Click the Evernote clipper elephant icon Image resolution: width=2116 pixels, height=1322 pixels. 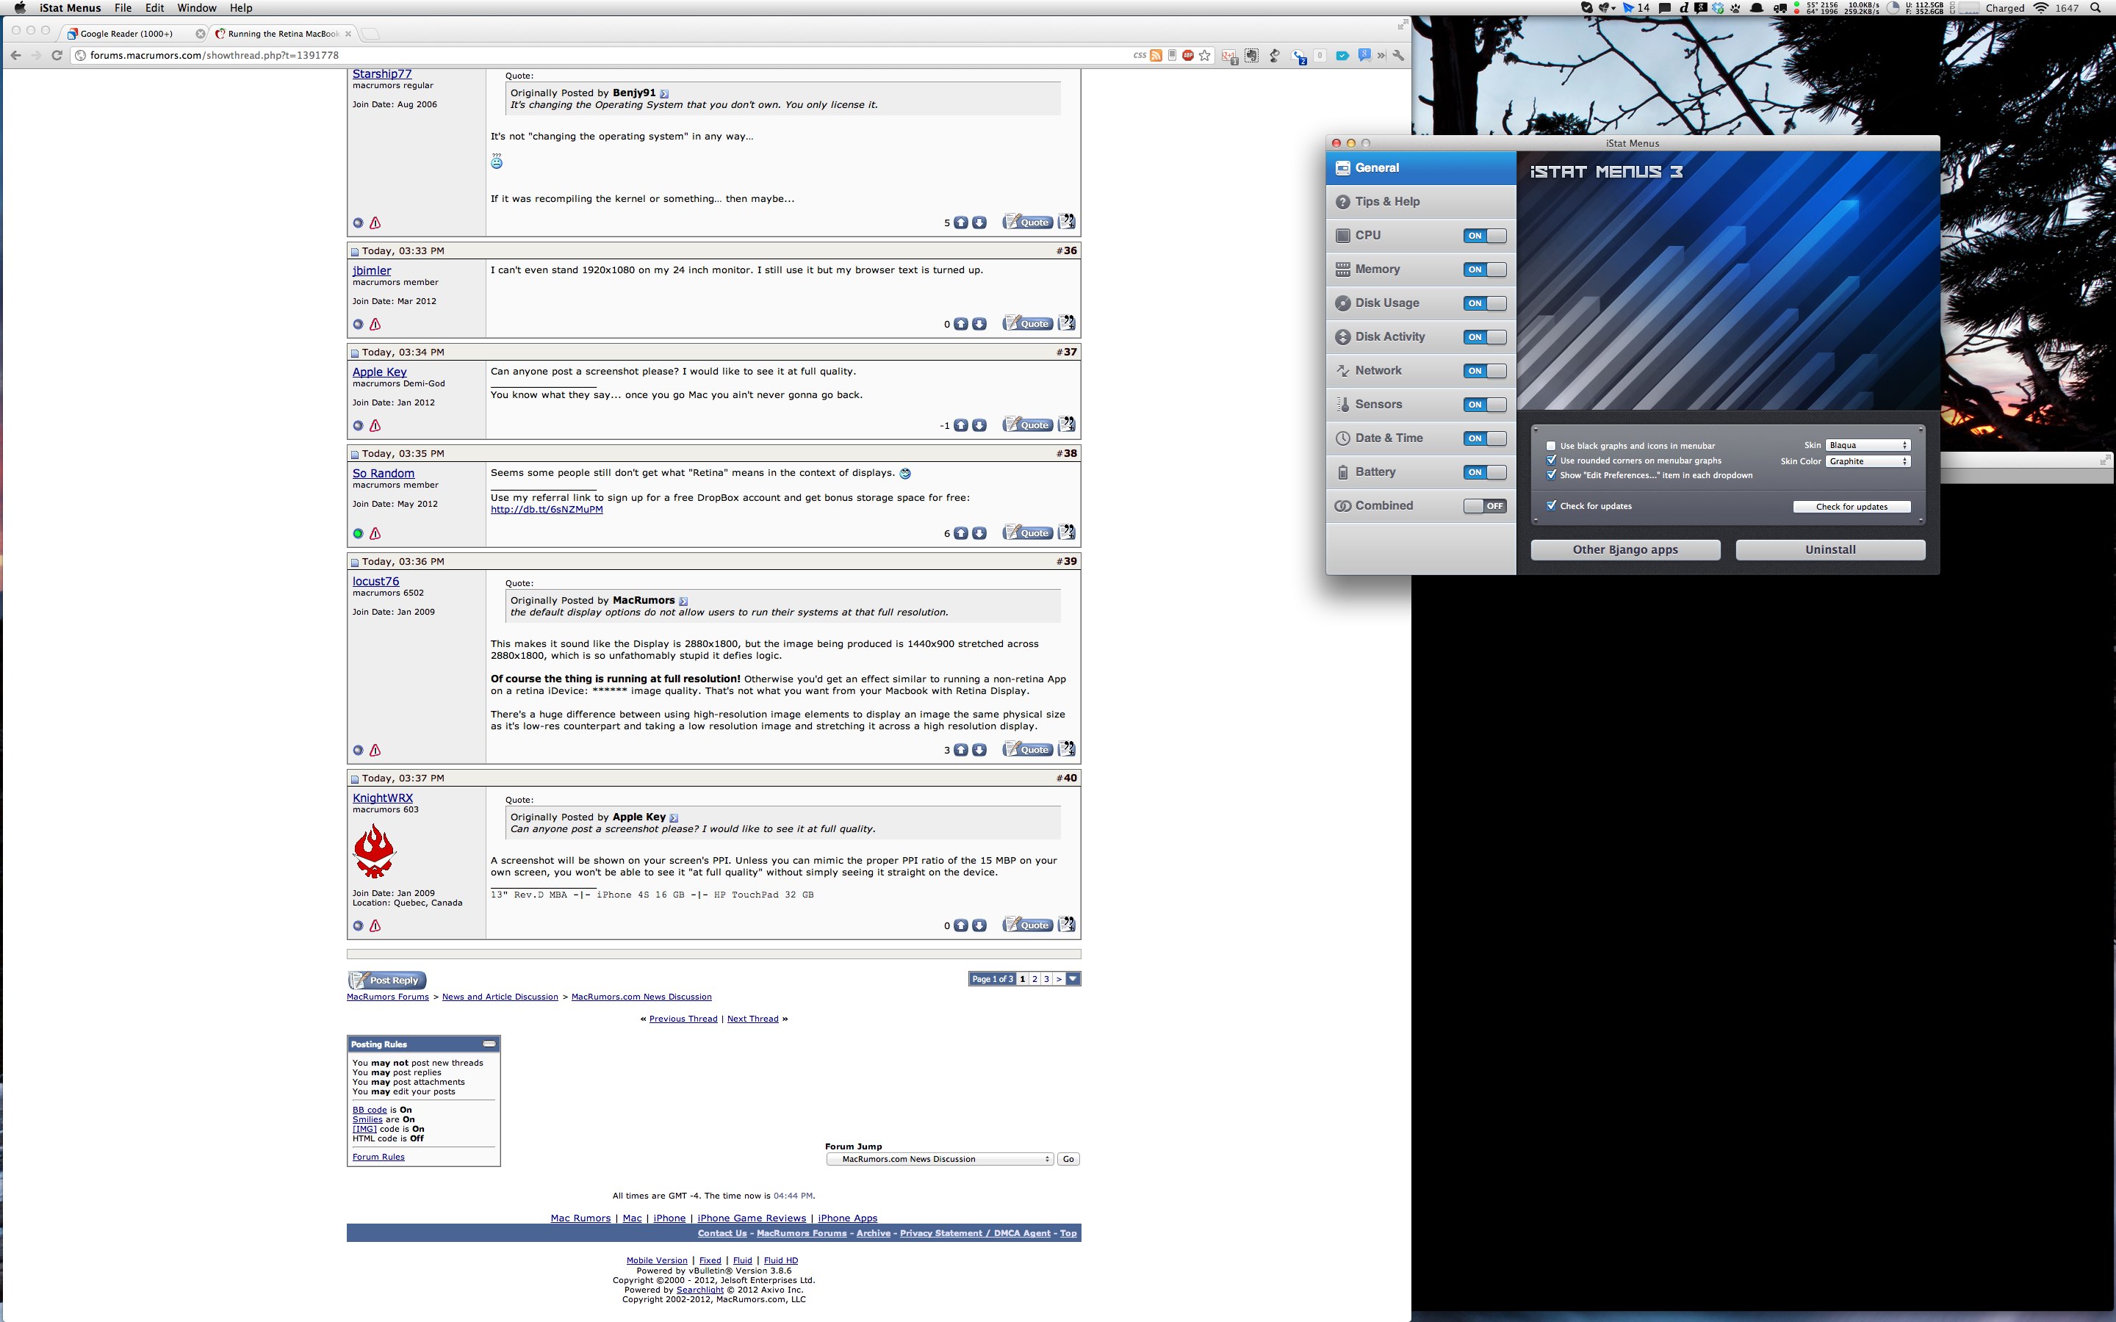pos(1252,56)
